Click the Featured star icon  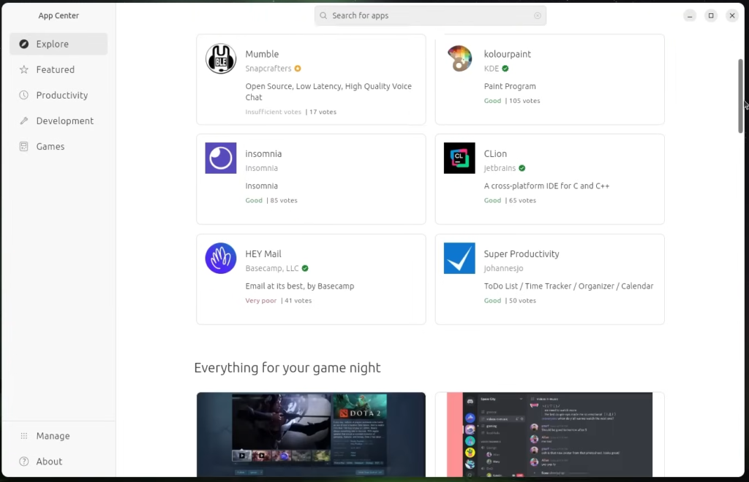pos(24,69)
